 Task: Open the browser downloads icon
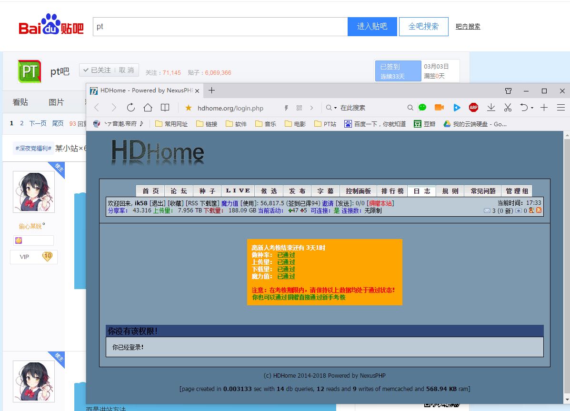[x=491, y=107]
